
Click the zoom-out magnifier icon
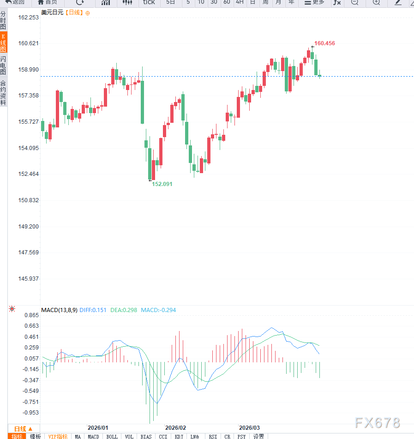point(354,3)
